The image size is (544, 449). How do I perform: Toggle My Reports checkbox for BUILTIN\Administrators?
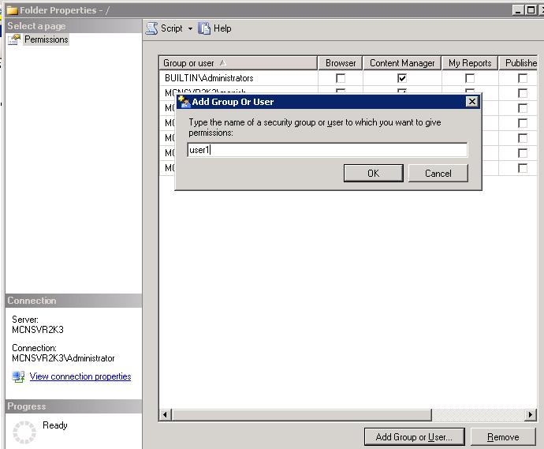click(470, 78)
